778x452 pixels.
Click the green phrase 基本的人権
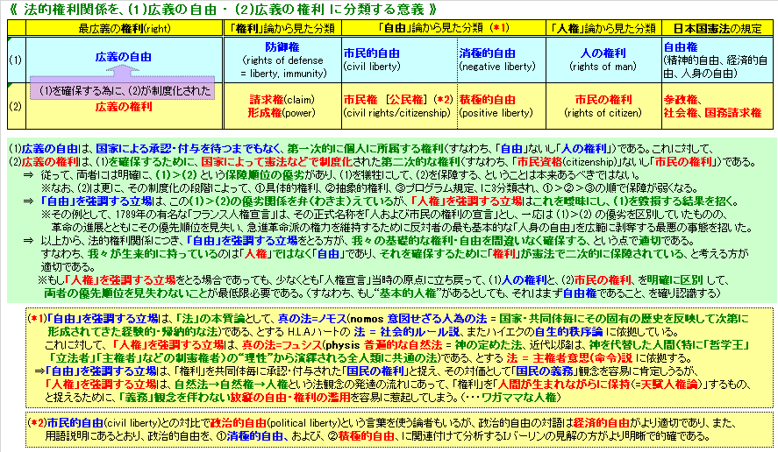(408, 293)
